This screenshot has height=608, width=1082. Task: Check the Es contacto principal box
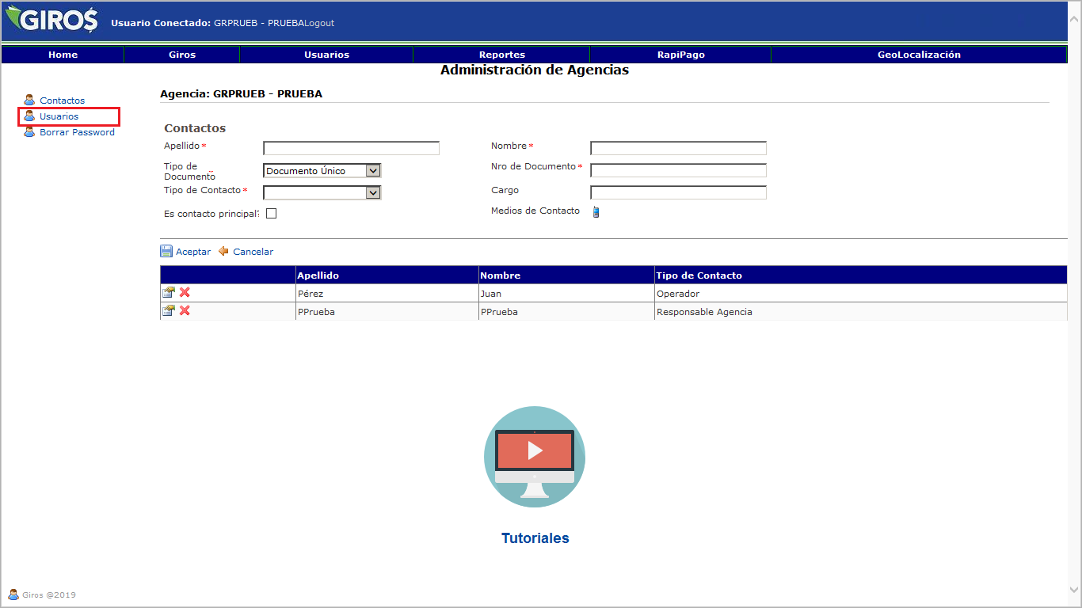(271, 213)
